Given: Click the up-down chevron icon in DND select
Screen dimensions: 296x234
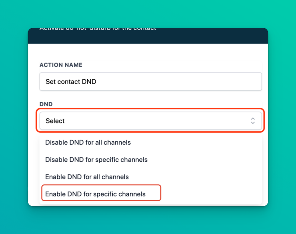Looking at the screenshot, I should tap(253, 121).
